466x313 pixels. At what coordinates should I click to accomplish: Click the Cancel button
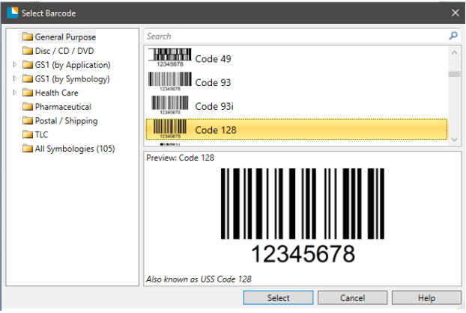point(352,297)
